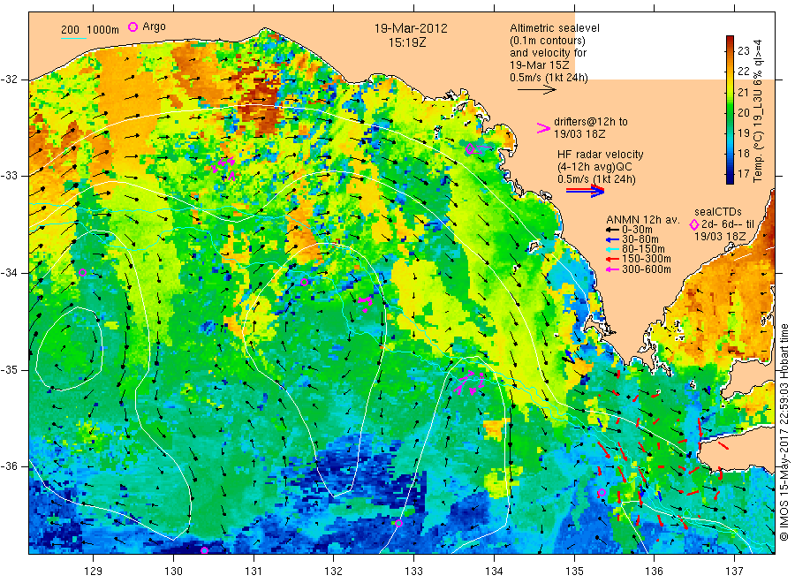Screen dimensions: 795x583
Task: Click the magenta Argo circle legend symbol
Action: click(x=132, y=26)
